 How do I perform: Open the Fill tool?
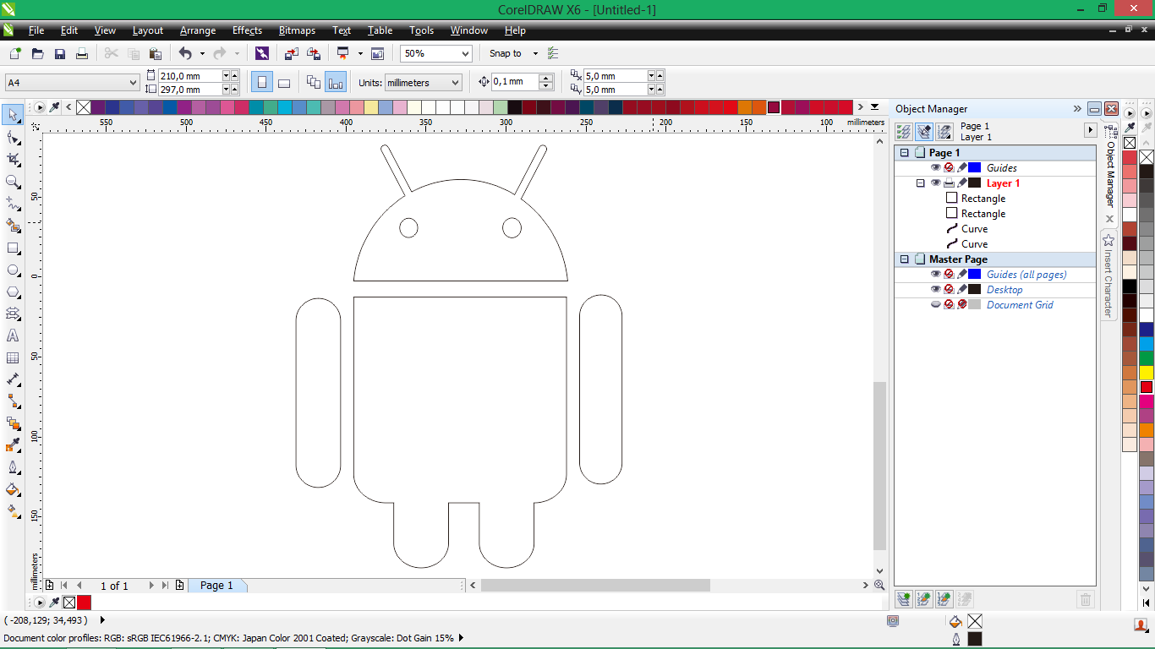[12, 490]
